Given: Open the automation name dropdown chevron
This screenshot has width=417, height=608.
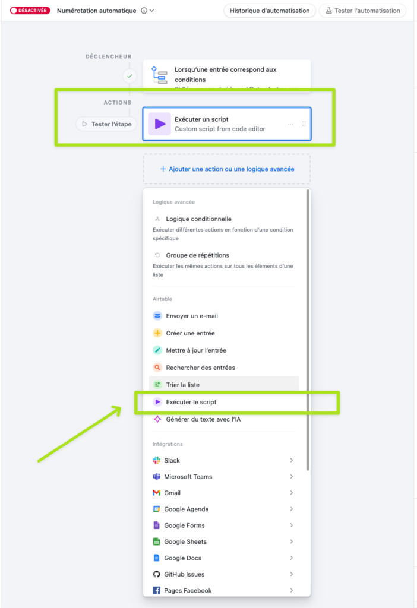Looking at the screenshot, I should (x=153, y=11).
